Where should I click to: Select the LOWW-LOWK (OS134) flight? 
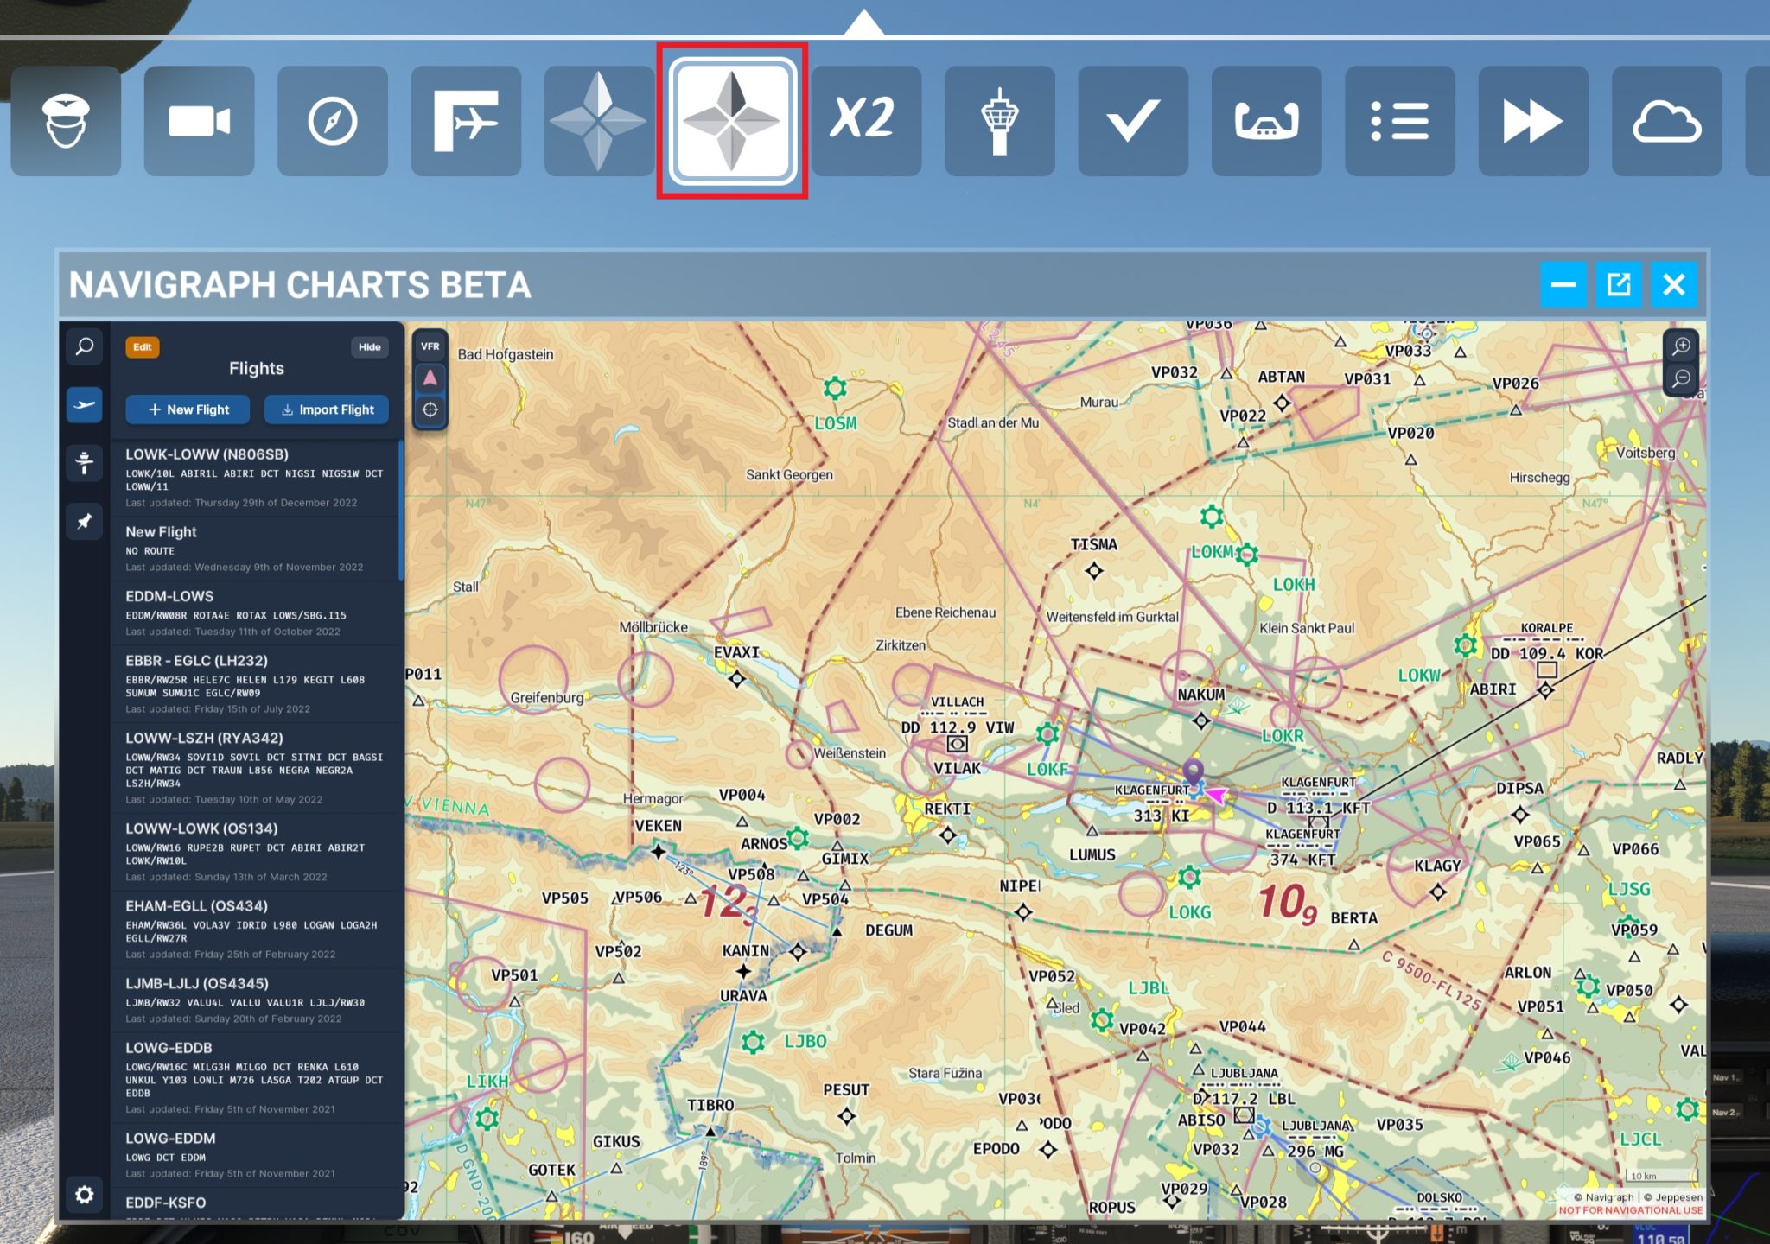click(x=255, y=852)
